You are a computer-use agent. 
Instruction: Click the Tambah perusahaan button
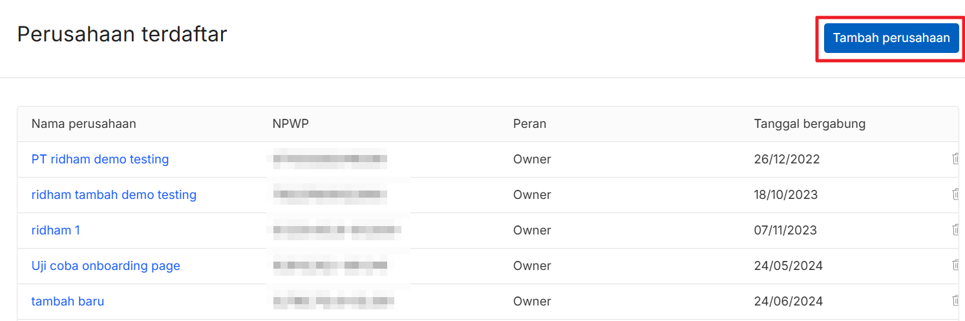[891, 38]
